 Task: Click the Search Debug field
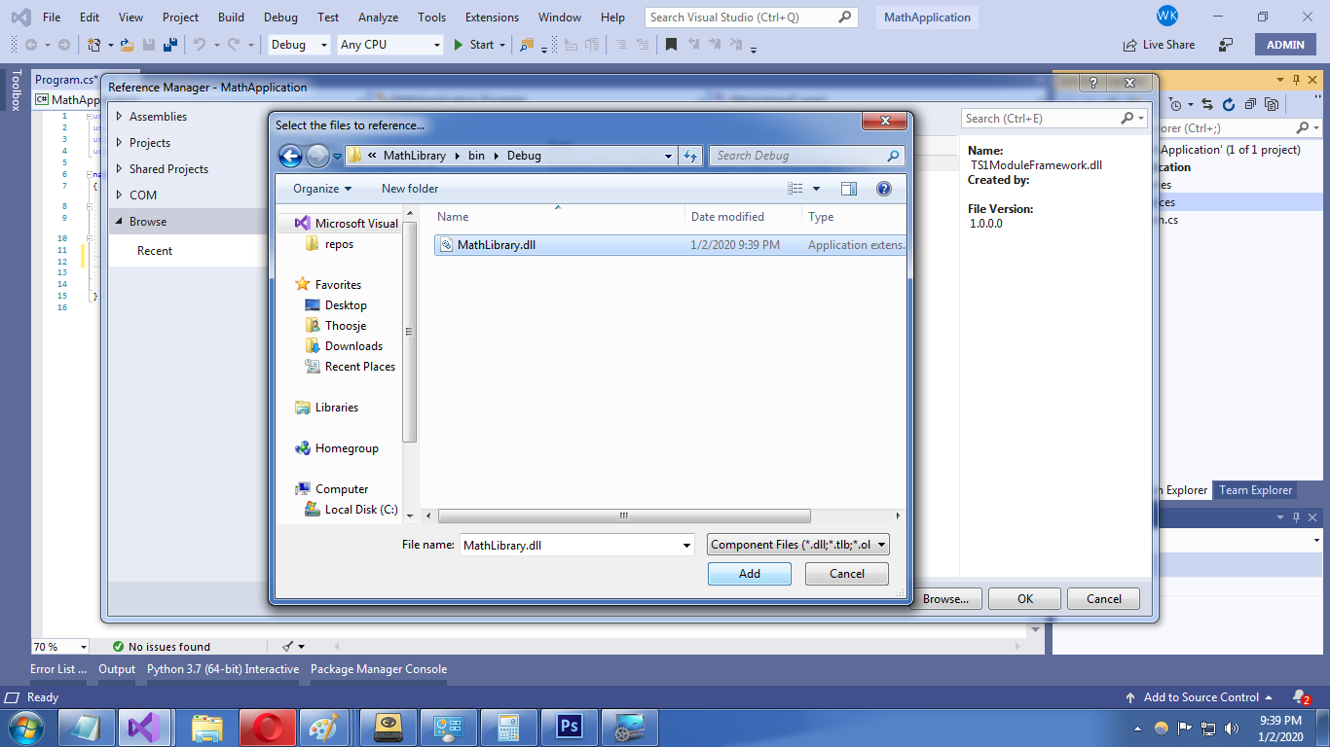coord(806,156)
